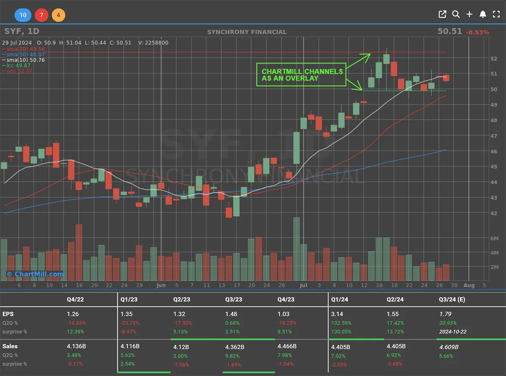The width and height of the screenshot is (506, 376).
Task: Toggle the ucc channel legend entry
Action: coord(18,71)
